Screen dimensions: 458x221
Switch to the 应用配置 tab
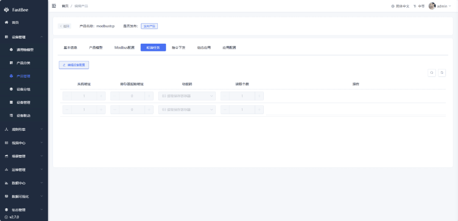229,48
